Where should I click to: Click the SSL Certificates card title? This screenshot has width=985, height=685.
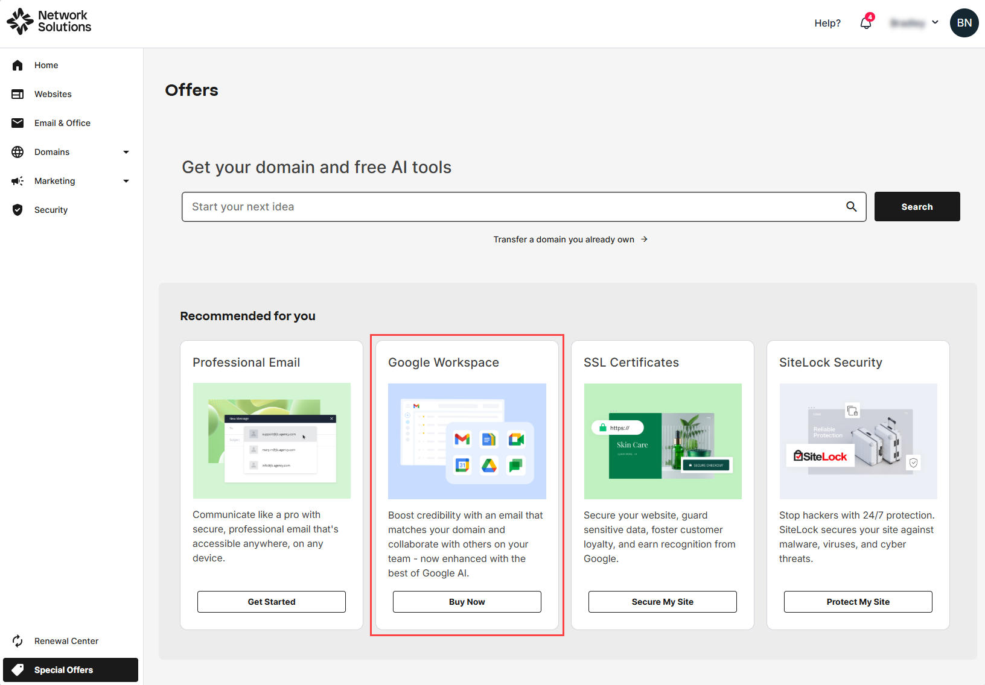[631, 362]
